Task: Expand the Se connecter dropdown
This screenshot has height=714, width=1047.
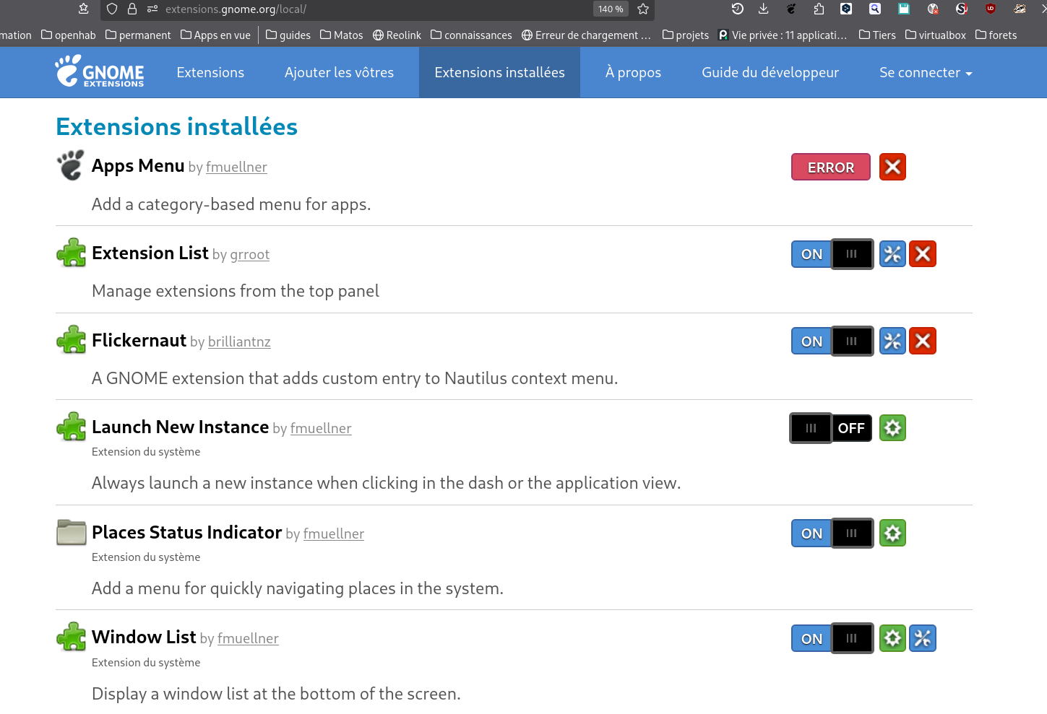Action: click(x=926, y=72)
